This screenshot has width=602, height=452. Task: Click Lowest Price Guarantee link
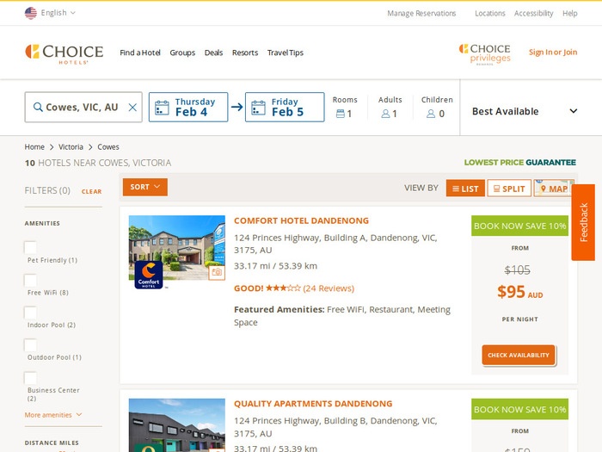point(519,163)
